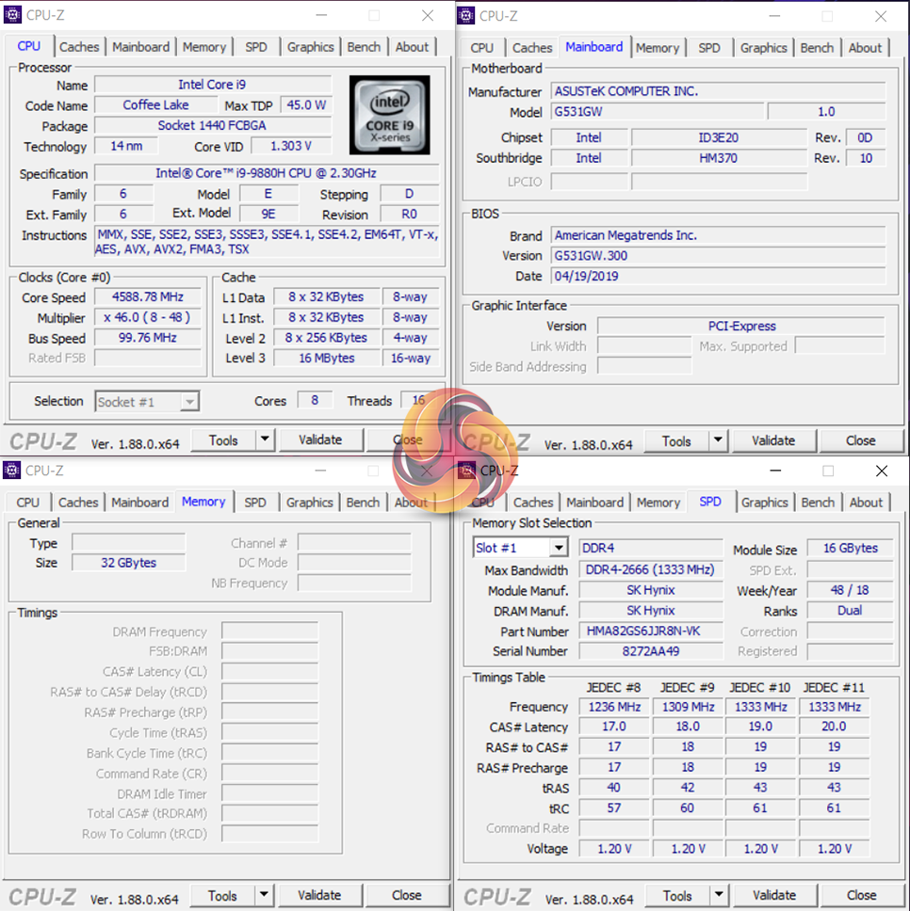Viewport: 910px width, 911px height.
Task: Close the SPD window with its X button
Action: [x=882, y=471]
